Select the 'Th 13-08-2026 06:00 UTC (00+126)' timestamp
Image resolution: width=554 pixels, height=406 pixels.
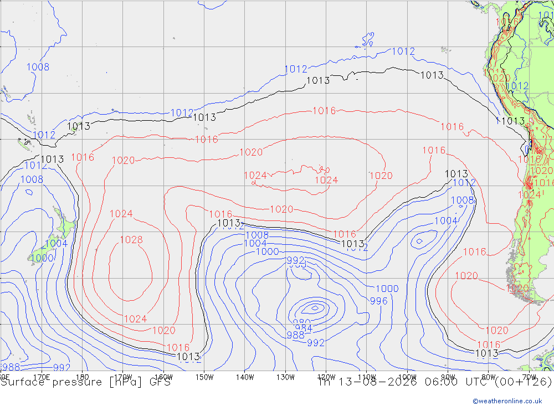434,382
